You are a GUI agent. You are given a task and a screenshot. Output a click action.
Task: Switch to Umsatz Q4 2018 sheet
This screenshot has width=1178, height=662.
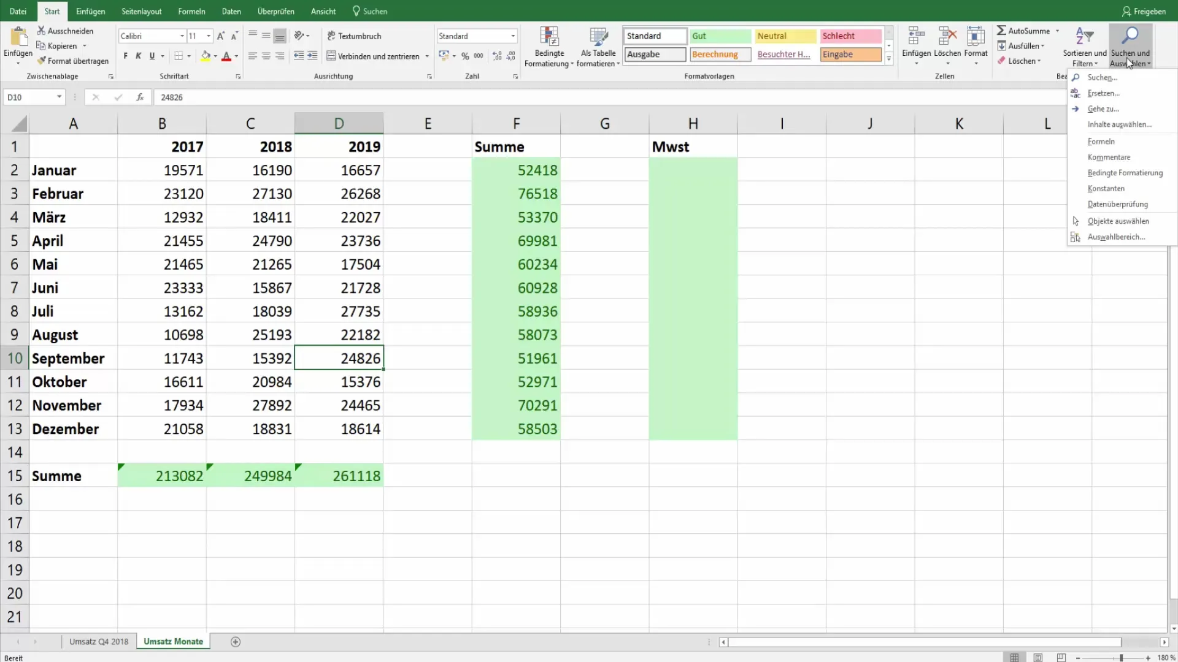tap(99, 641)
